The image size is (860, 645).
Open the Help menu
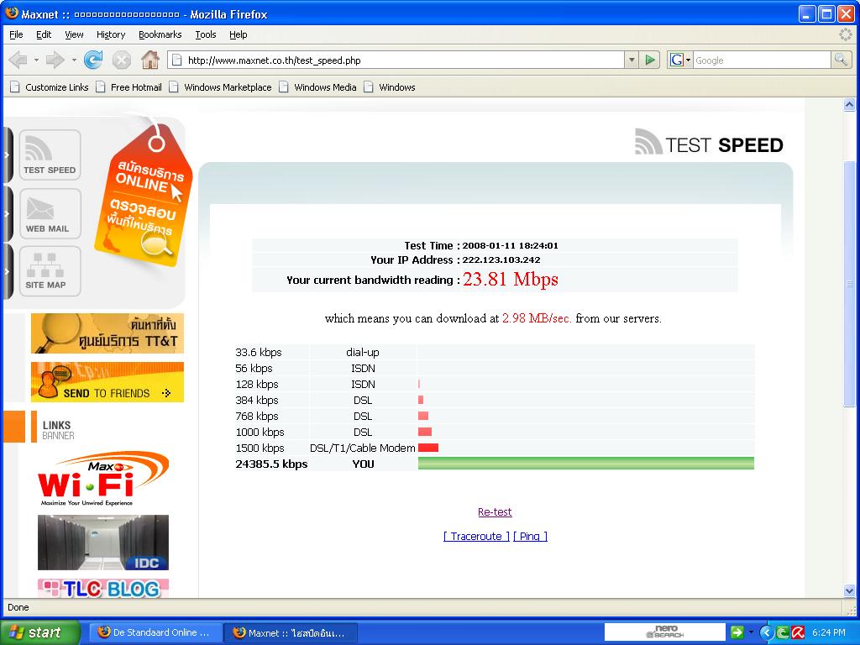coord(238,34)
